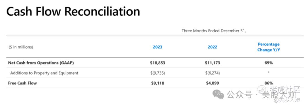Screen dimensions: 306x107
Task: Click Additions to Property and Equipment label
Action: tap(44, 73)
